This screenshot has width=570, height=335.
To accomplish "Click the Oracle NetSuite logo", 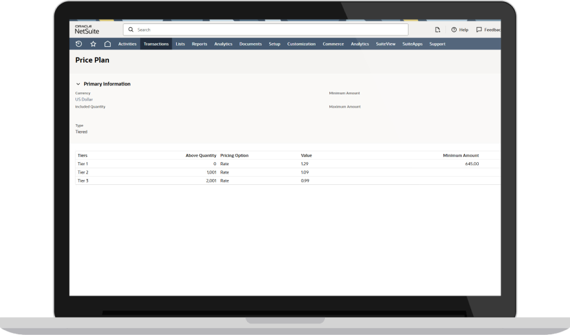I will [87, 30].
